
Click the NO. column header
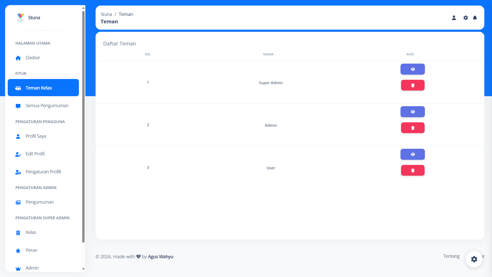pyautogui.click(x=148, y=54)
